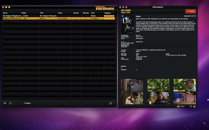This screenshot has width=209, height=130.
Task: Zoom VIDEOBooklet window with green button
Action: tap(9, 7)
